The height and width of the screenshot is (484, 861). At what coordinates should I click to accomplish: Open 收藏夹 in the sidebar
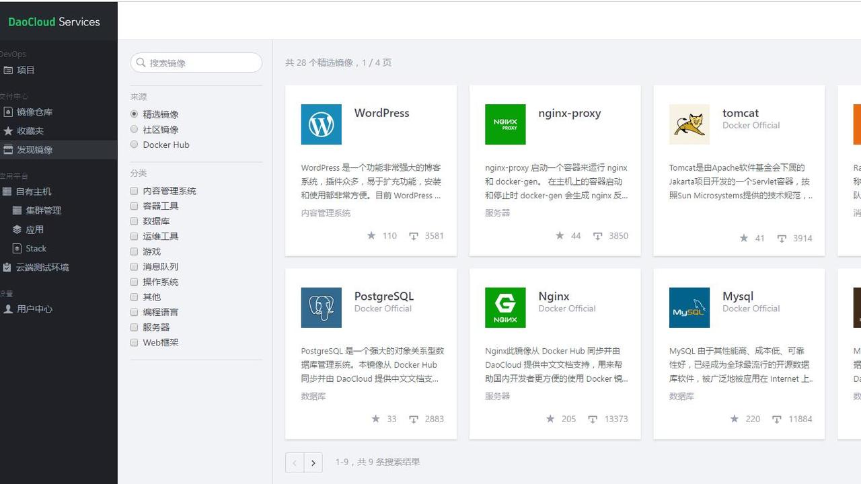pos(30,130)
